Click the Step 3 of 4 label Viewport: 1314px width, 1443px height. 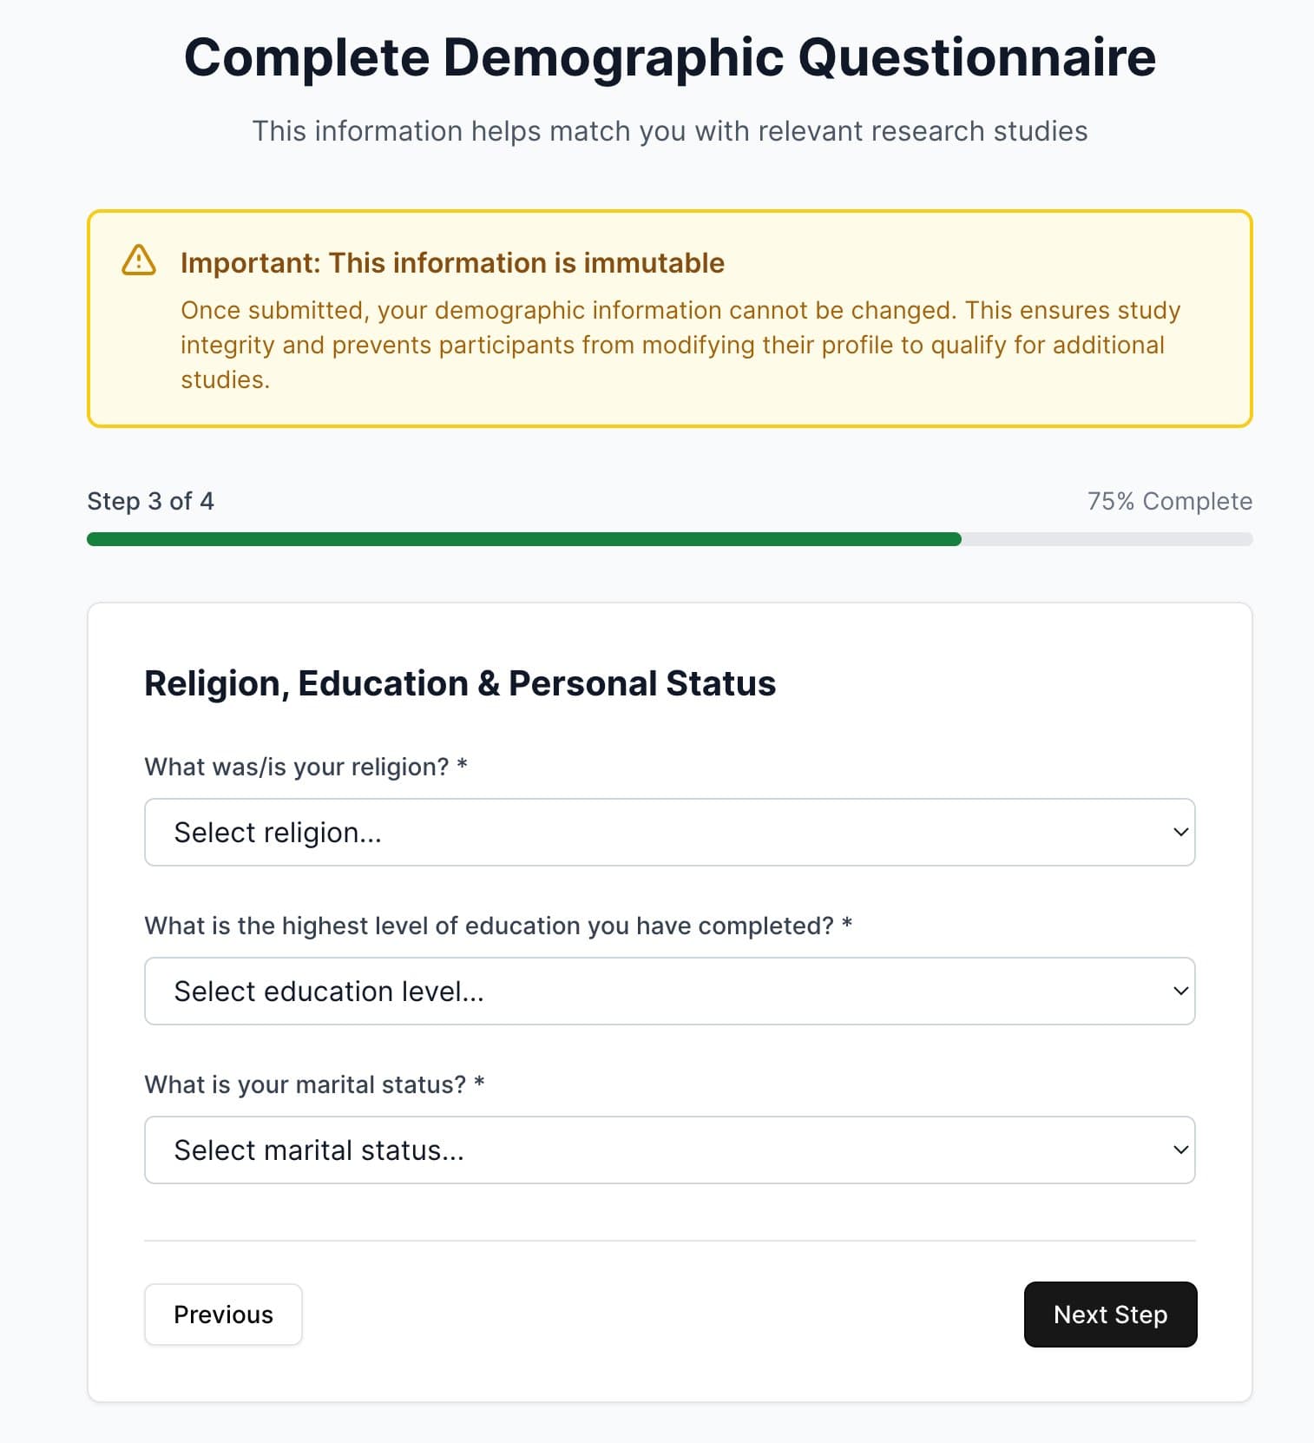click(x=150, y=501)
